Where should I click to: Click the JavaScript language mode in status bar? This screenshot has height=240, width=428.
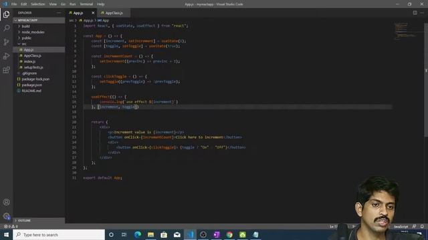[401, 227]
